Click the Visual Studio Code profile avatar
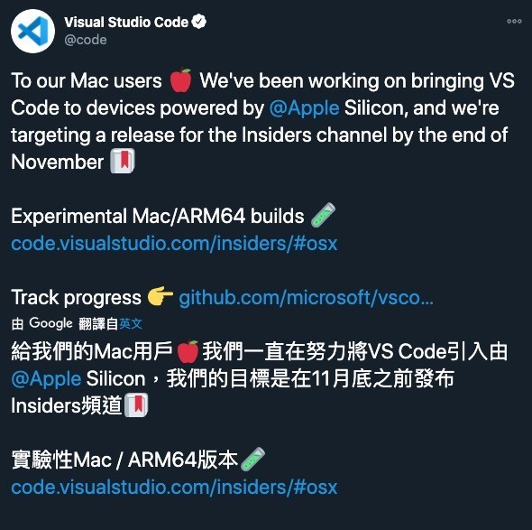The width and height of the screenshot is (532, 530). pos(32,31)
